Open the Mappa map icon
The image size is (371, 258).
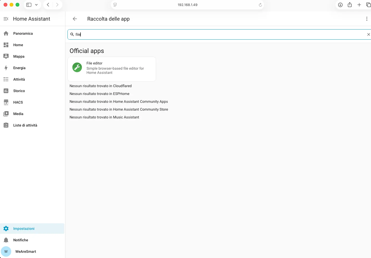click(x=6, y=56)
